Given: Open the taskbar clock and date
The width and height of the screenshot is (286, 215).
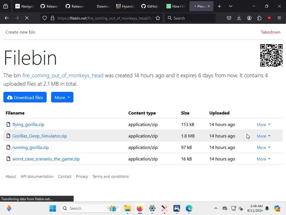Looking at the screenshot, I should (x=255, y=208).
